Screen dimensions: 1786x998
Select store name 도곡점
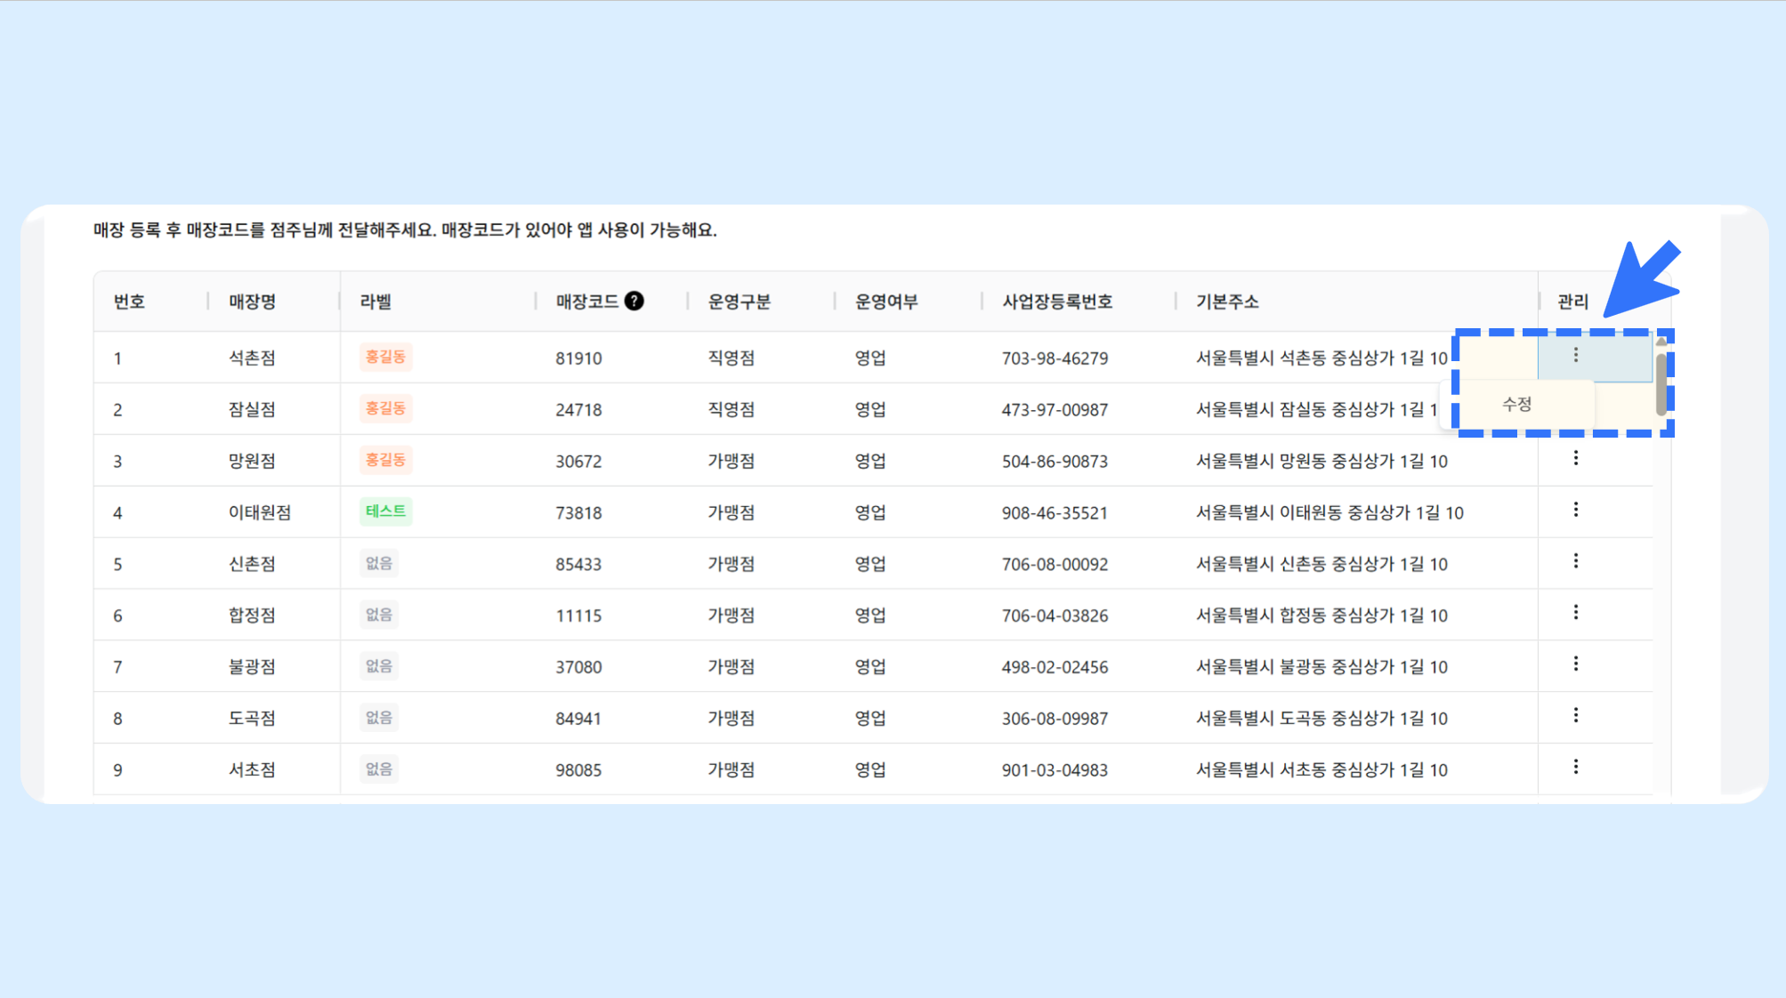point(252,718)
